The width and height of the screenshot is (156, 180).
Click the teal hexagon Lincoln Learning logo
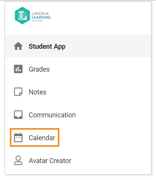click(22, 16)
